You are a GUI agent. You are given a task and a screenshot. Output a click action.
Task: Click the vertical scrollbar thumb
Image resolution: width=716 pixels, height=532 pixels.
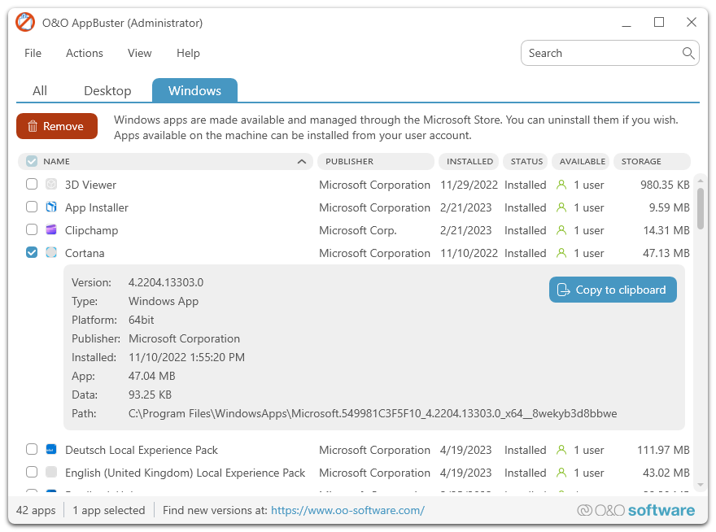701,208
